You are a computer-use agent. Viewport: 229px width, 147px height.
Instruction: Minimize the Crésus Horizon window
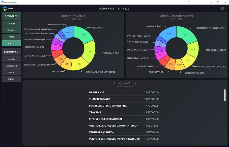pos(211,2)
